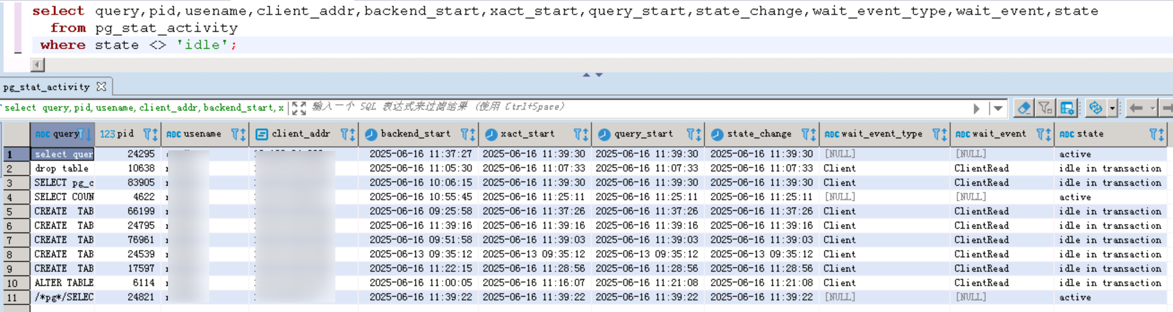The height and width of the screenshot is (312, 1173).
Task: Click query_start cell 2025-06-16 11:21:08
Action: pos(647,283)
